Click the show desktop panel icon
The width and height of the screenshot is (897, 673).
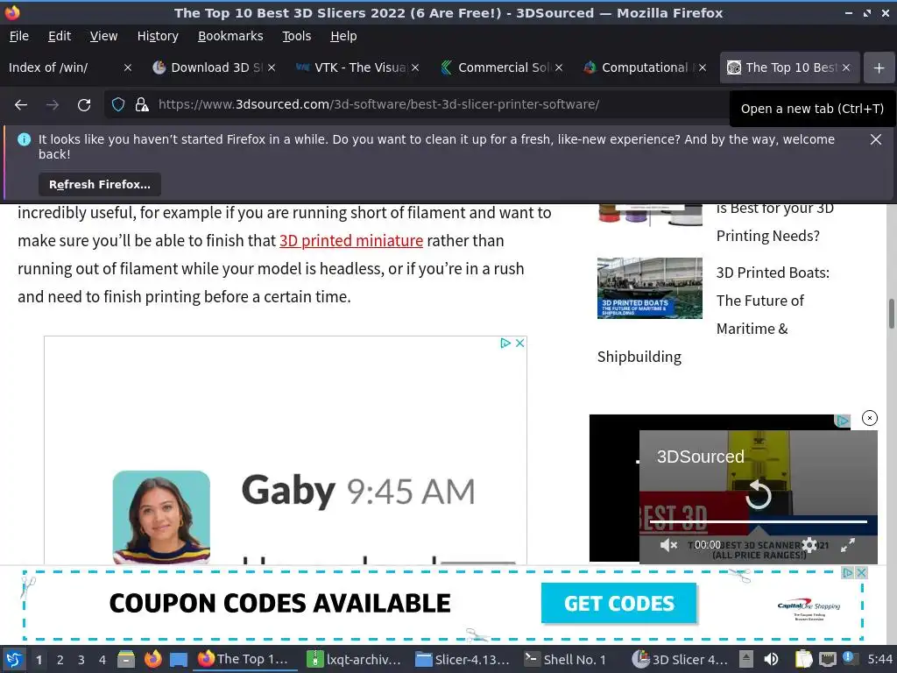point(179,660)
